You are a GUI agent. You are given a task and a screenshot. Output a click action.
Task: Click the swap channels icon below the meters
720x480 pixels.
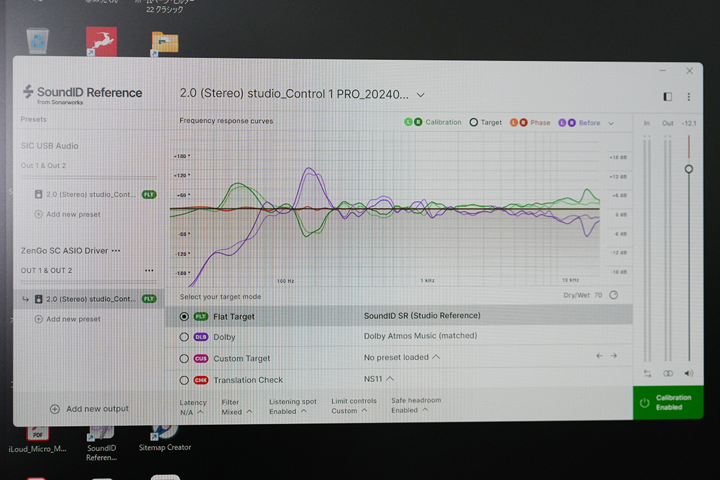coord(647,373)
